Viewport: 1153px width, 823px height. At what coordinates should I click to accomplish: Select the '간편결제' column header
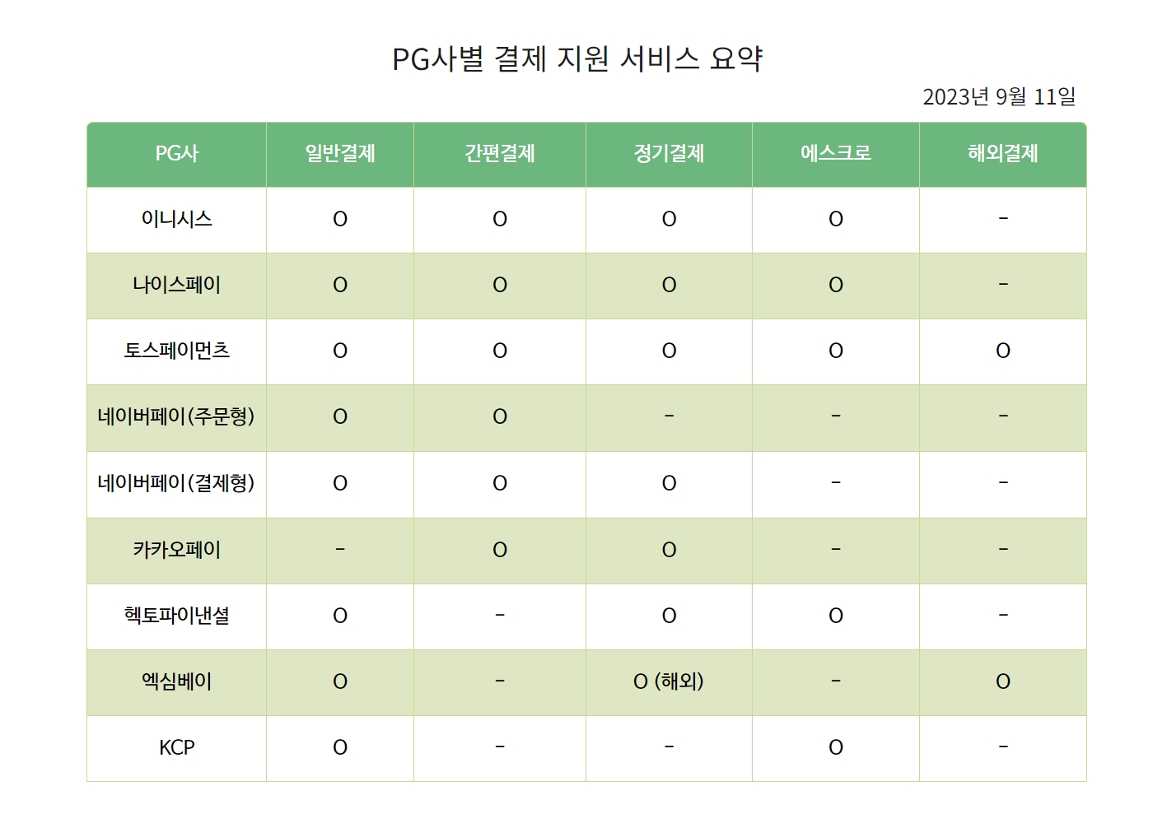click(x=500, y=154)
